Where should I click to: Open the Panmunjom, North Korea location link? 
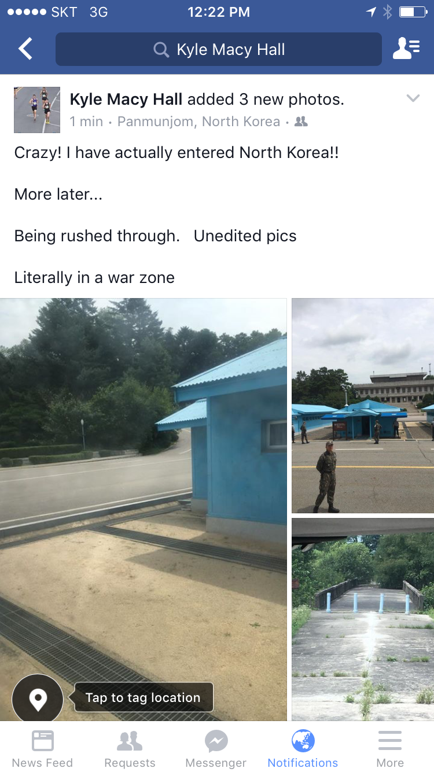click(198, 122)
